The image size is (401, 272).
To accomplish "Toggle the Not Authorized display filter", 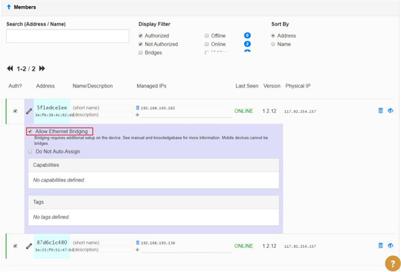I will (140, 44).
